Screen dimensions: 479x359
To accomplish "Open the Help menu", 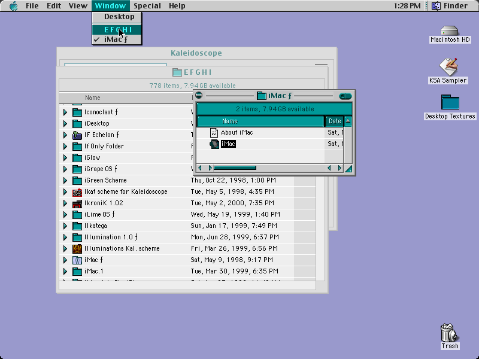I will (177, 6).
